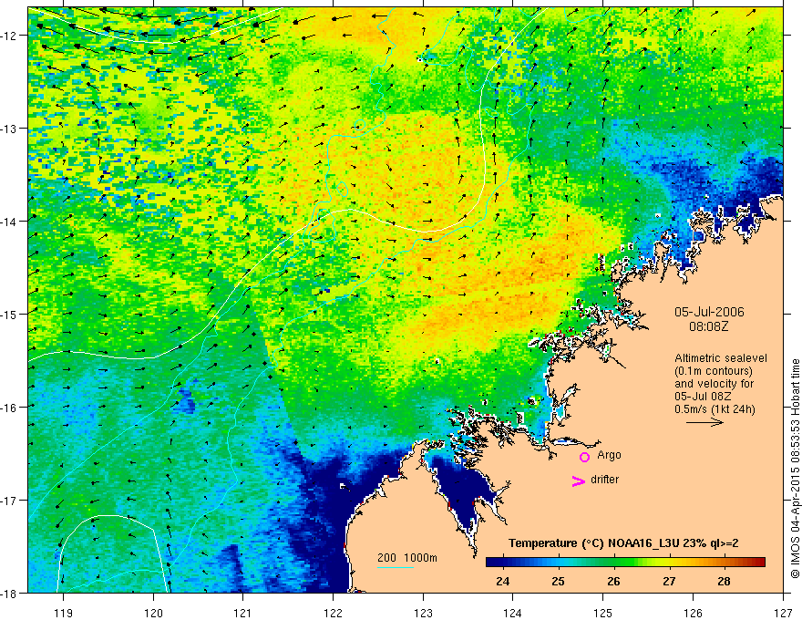Click the magenta drifter arrowhead legend symbol
This screenshot has width=802, height=620.
(x=579, y=480)
